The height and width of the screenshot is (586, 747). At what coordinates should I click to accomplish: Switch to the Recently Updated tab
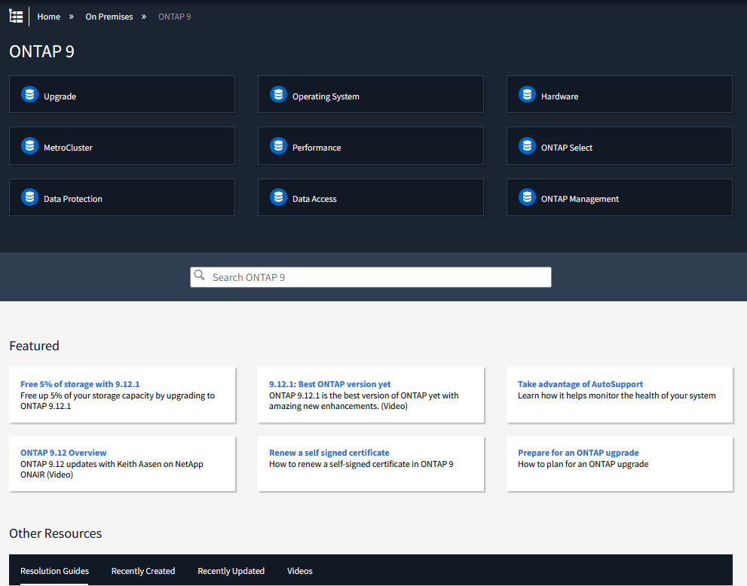point(231,571)
